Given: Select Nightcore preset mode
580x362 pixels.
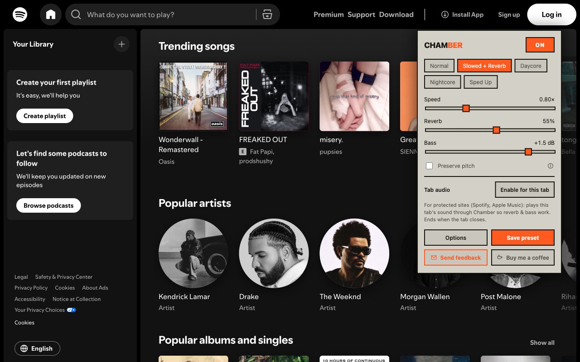Looking at the screenshot, I should point(442,82).
